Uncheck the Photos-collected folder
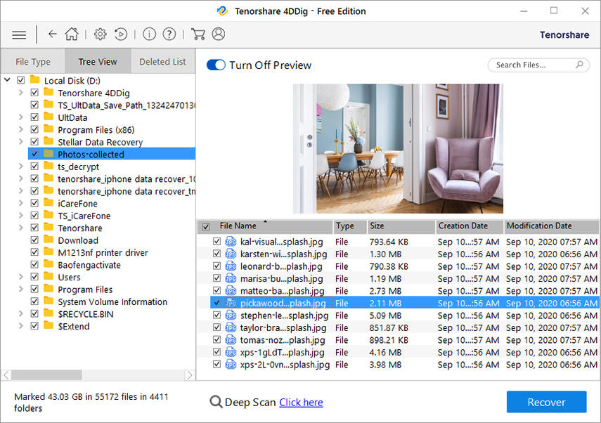This screenshot has height=423, width=601. pos(34,153)
